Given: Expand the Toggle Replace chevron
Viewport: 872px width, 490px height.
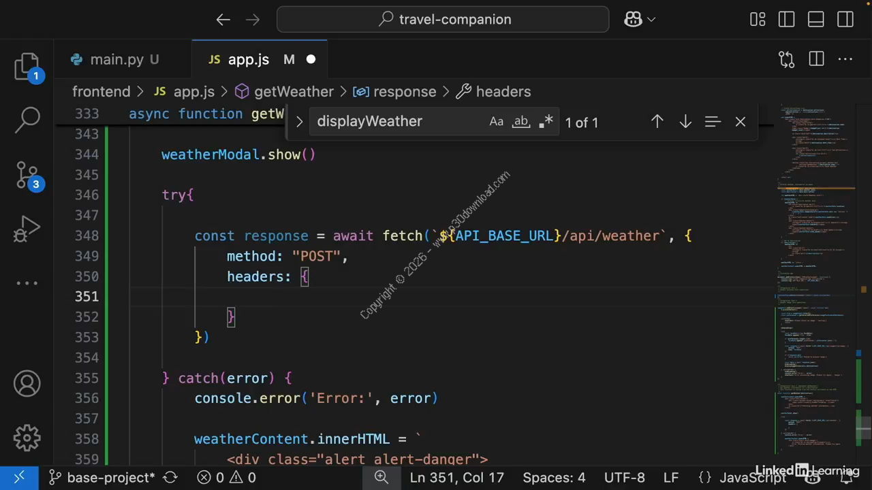Looking at the screenshot, I should [x=299, y=122].
